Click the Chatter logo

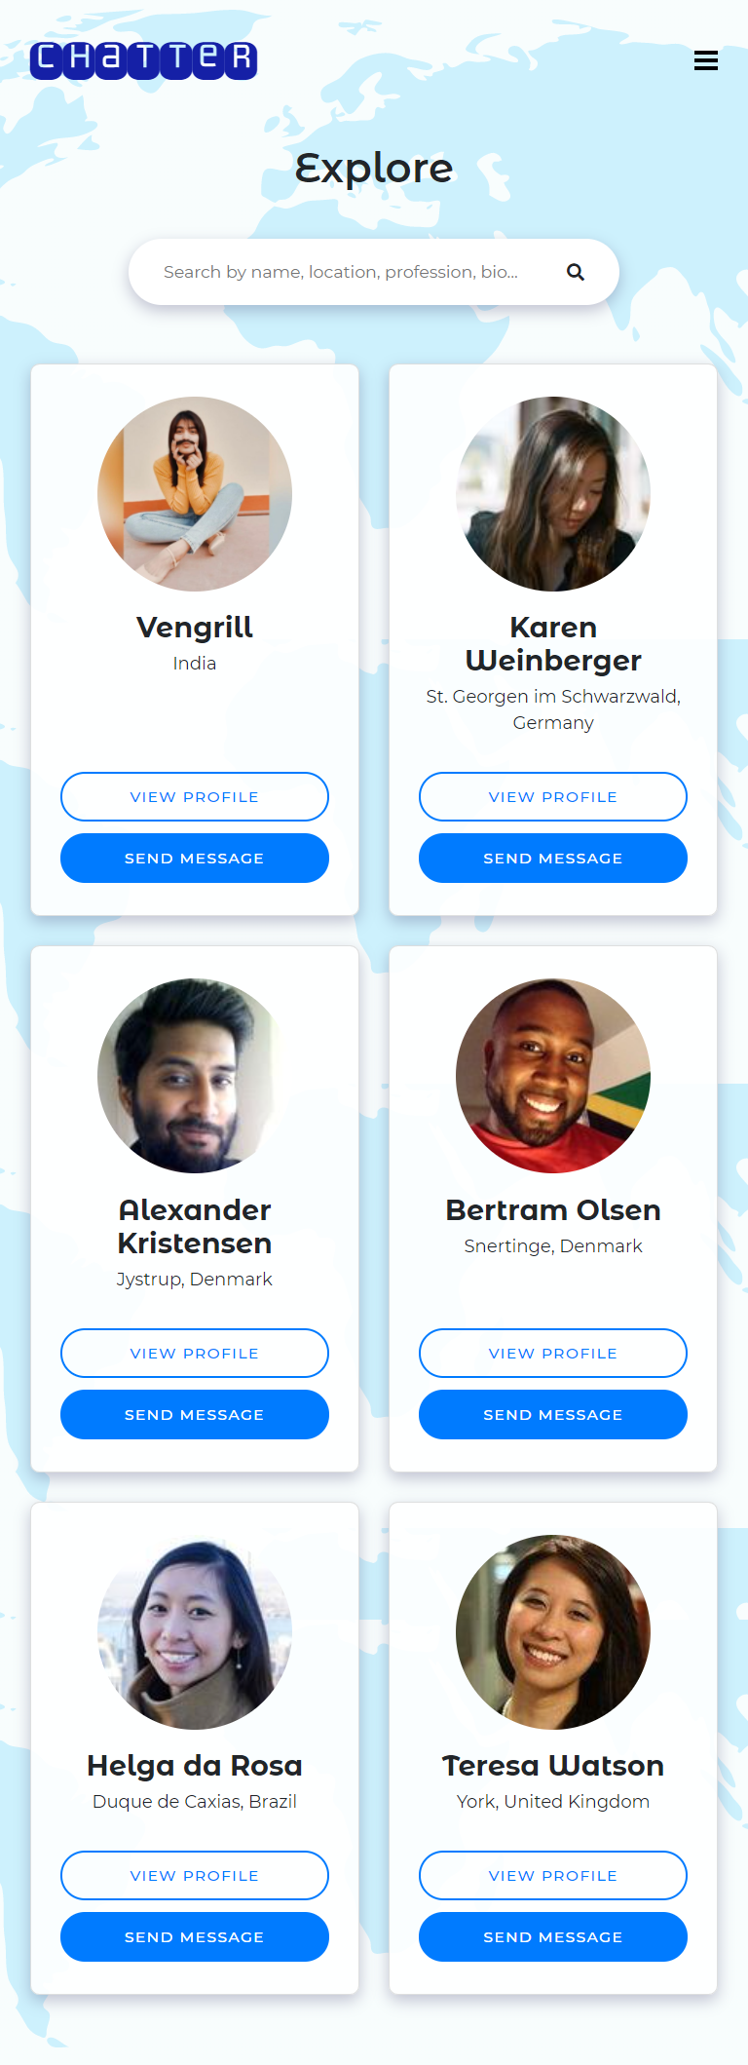(x=143, y=59)
